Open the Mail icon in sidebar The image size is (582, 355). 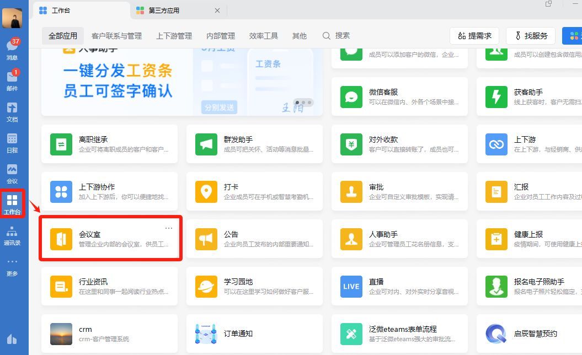(x=12, y=80)
